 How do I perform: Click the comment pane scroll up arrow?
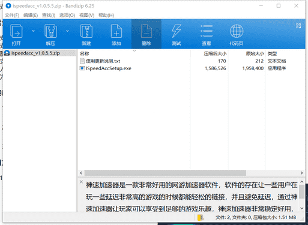point(302,182)
